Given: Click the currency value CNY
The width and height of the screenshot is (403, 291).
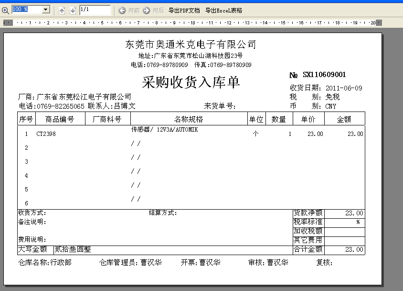Looking at the screenshot, I should pyautogui.click(x=331, y=106).
